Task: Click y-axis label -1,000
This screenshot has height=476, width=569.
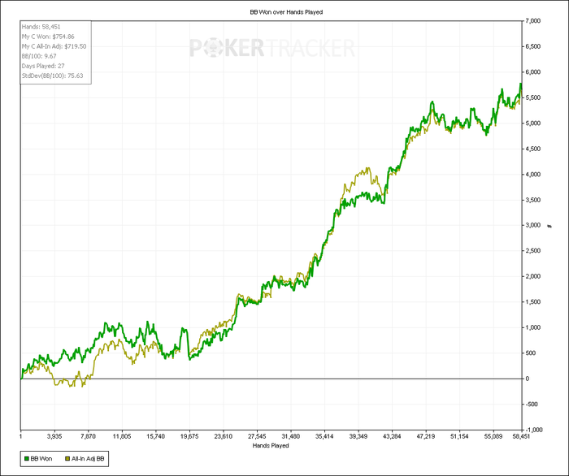Action: [x=534, y=430]
